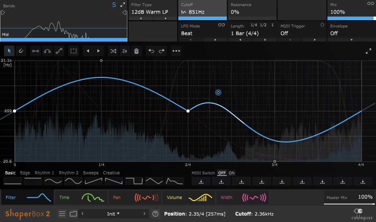Undo the last edit
376x222 pixels.
click(151, 51)
